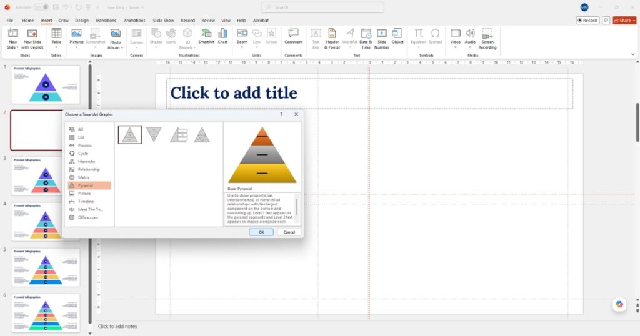Select the Matrix category
640x336 pixels.
tap(84, 177)
